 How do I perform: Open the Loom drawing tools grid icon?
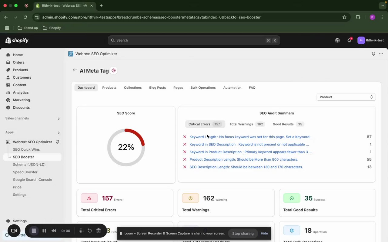[x=81, y=231]
